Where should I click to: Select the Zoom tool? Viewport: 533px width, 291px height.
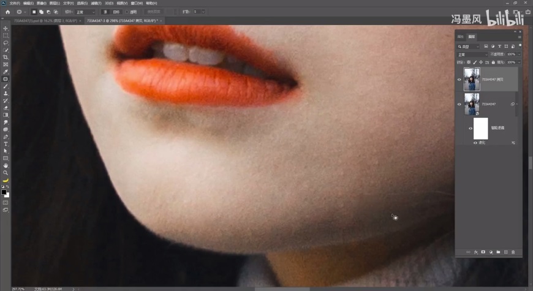tap(6, 173)
